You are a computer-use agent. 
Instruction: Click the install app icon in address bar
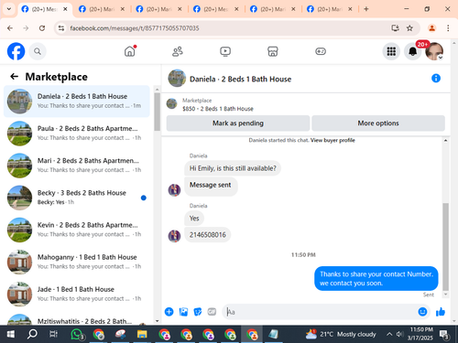coord(395,28)
